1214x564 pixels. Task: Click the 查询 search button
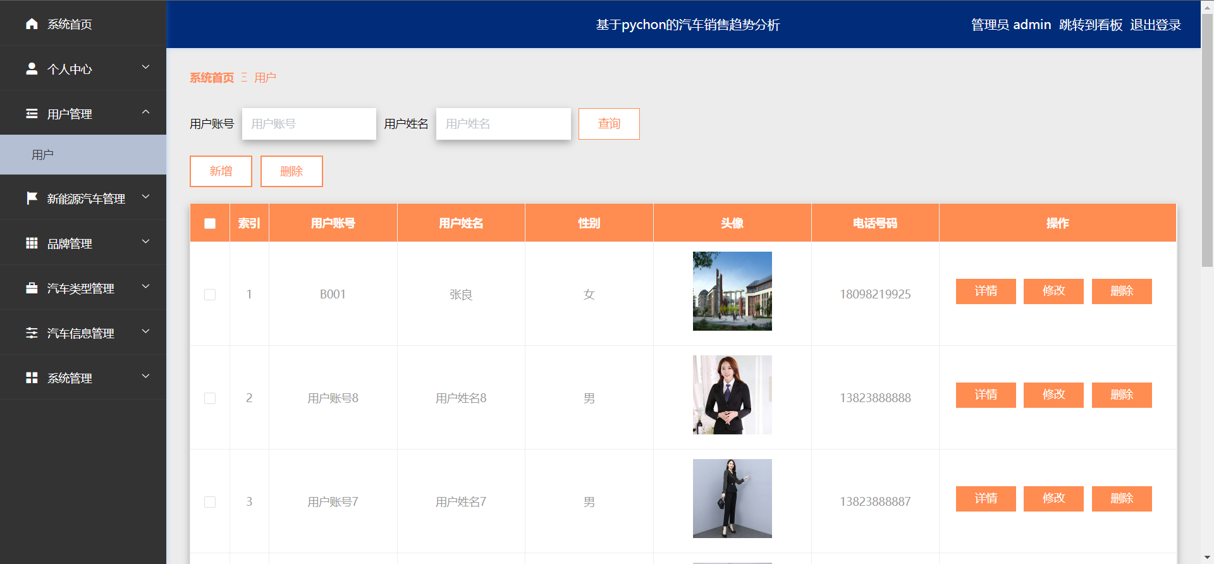(609, 124)
